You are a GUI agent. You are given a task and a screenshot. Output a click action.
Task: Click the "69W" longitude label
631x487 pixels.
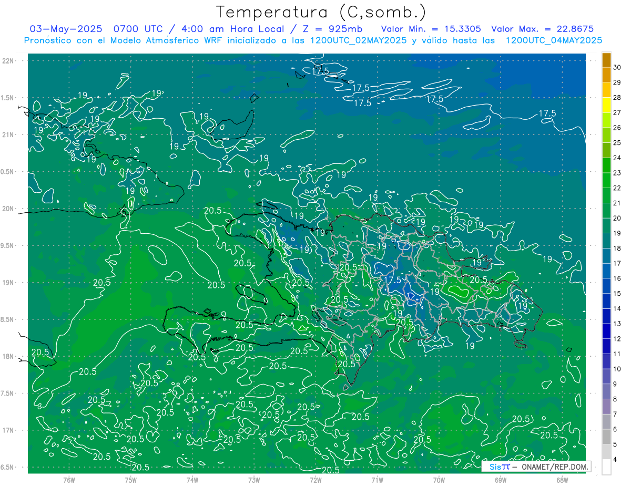pos(500,480)
